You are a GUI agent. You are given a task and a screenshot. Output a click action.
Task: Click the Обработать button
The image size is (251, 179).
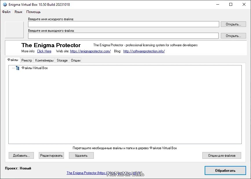225,171
